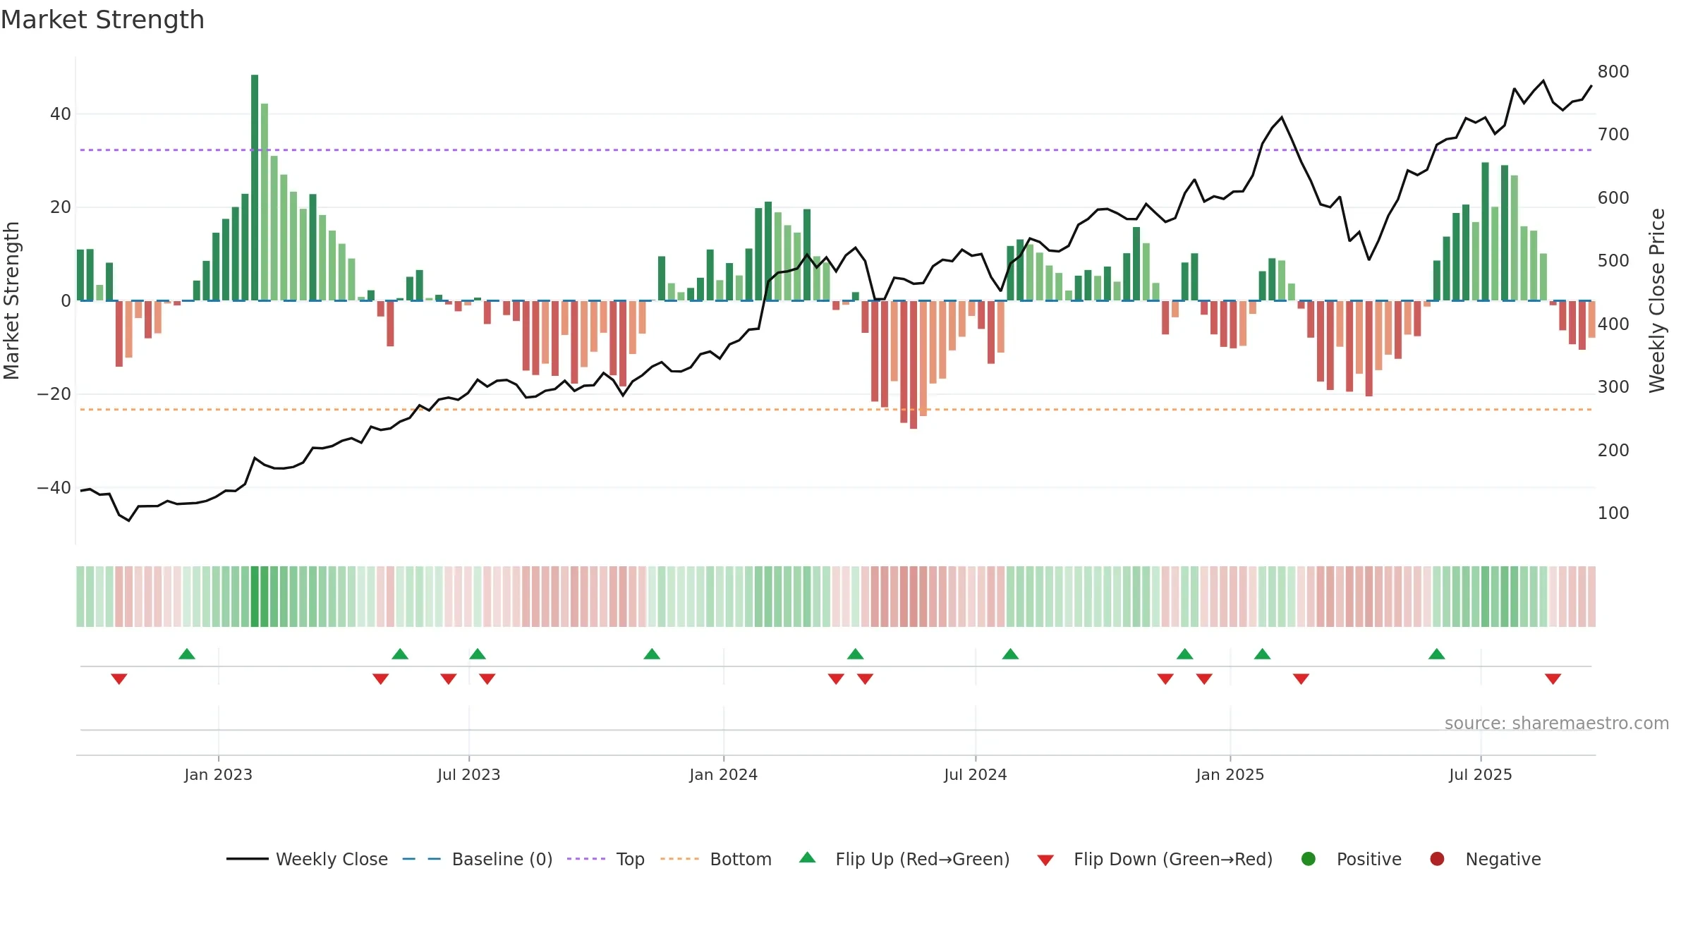
Task: Click the green flip-up marker just after Jul 2023
Action: [478, 654]
